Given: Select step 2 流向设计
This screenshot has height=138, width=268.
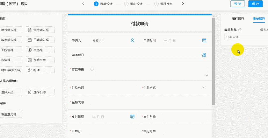Looking at the screenshot, I should point(133,4).
